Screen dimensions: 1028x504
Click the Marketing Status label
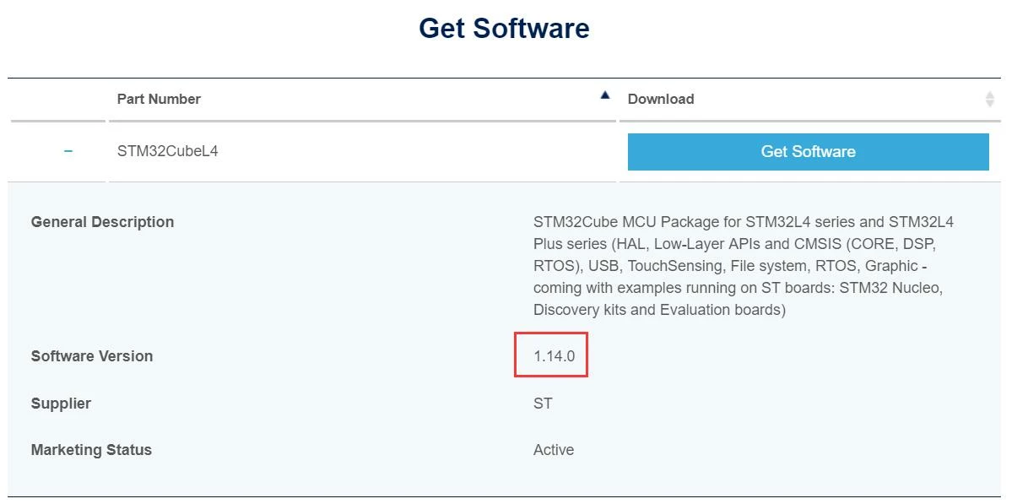[91, 450]
